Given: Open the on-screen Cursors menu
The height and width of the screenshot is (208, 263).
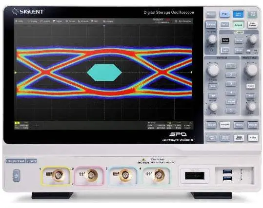Looking at the screenshot, I should (x=70, y=21).
